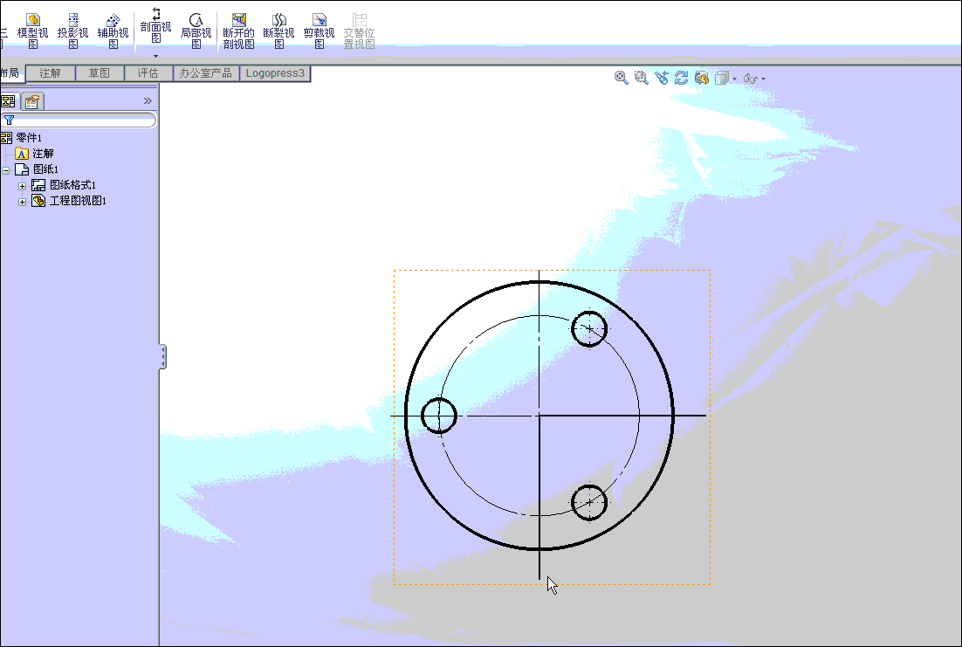
Task: Click the Zoom to Fit icon
Action: tap(621, 78)
